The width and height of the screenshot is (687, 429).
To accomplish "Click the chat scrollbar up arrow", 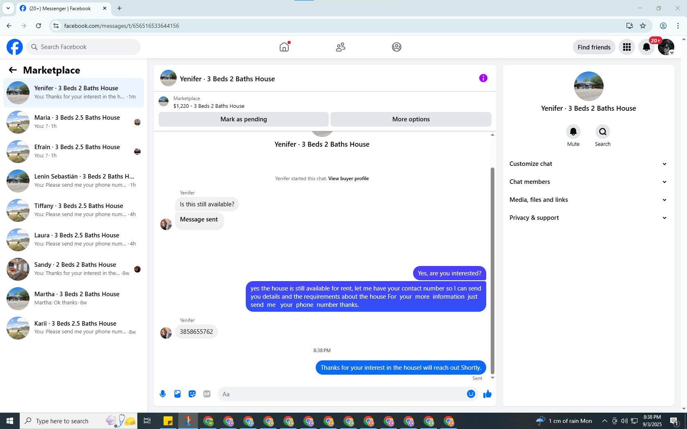I will tap(492, 134).
